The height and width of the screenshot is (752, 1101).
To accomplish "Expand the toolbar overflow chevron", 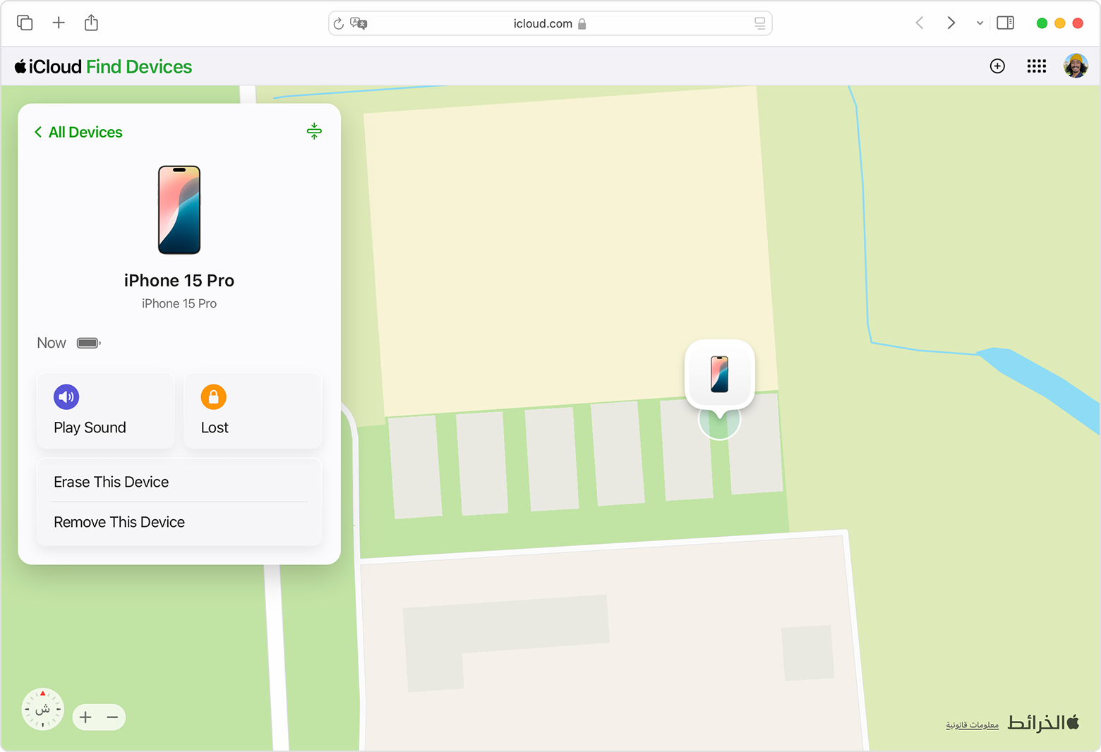I will pos(980,23).
